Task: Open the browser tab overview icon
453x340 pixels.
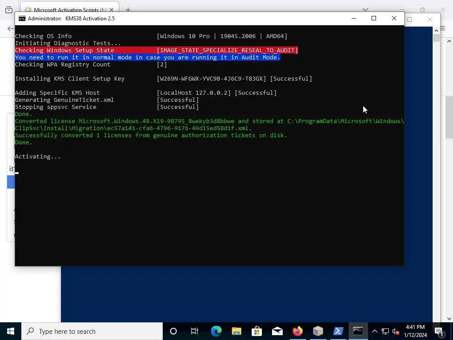Action: click(x=9, y=10)
